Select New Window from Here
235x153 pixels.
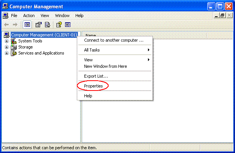pyautogui.click(x=115, y=66)
